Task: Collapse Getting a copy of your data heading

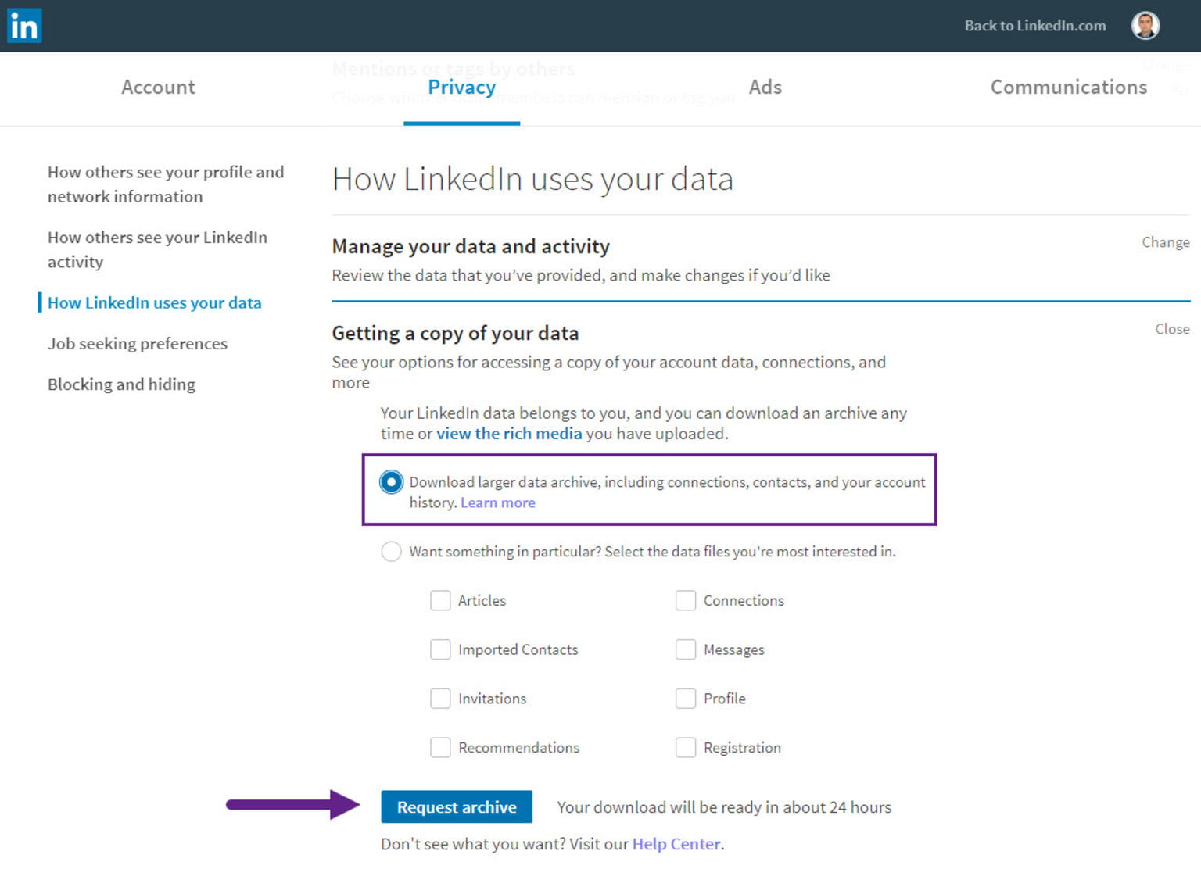Action: click(455, 333)
